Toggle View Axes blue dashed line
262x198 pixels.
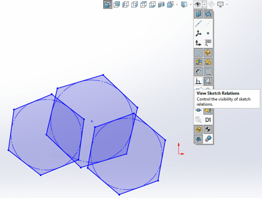(198, 24)
